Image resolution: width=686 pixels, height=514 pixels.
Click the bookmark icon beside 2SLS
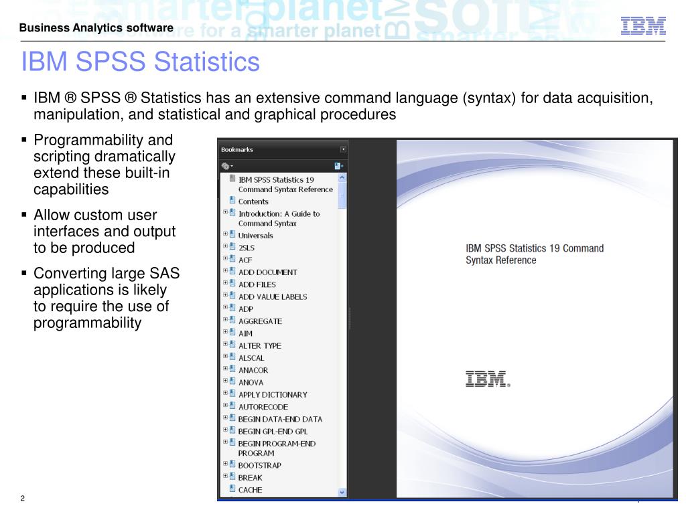click(232, 246)
